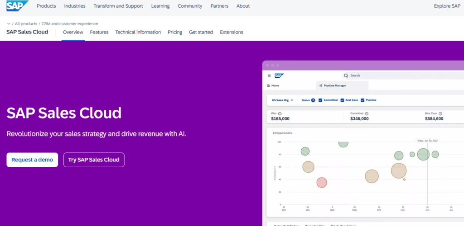Open the Partners menu
This screenshot has height=226, width=464.
click(x=219, y=6)
